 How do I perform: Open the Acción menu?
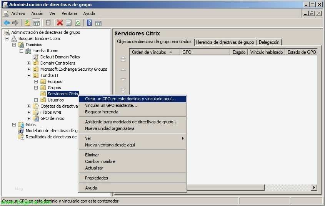(37, 13)
